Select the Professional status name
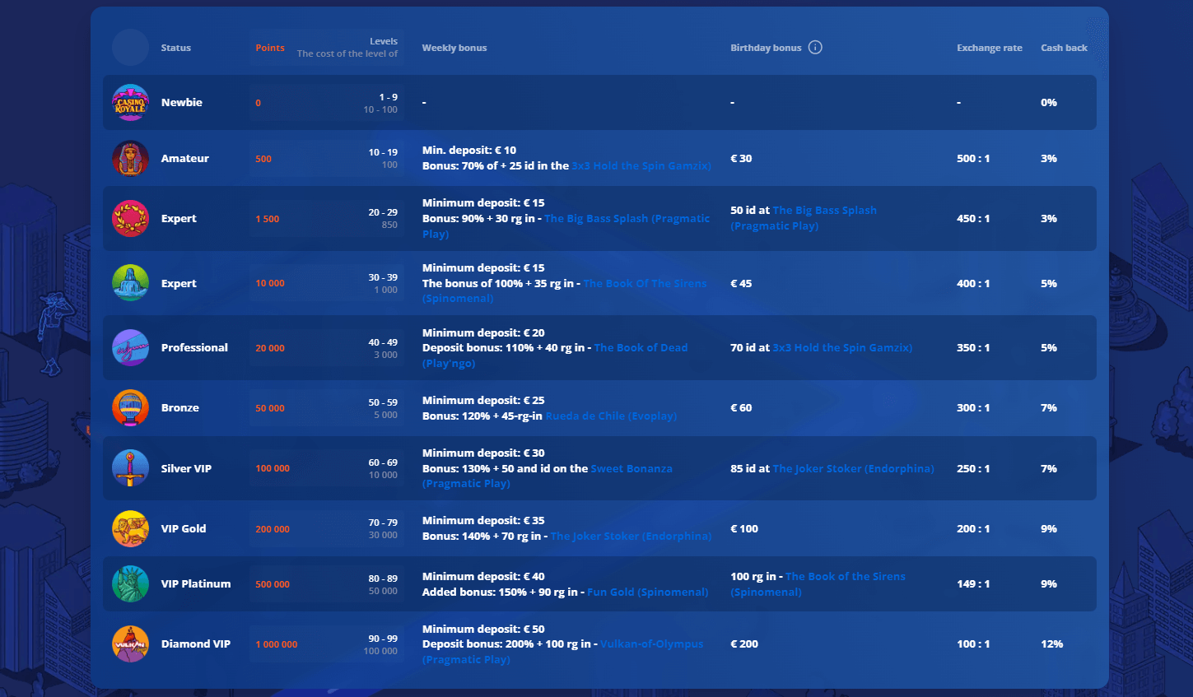The image size is (1193, 697). [x=194, y=347]
